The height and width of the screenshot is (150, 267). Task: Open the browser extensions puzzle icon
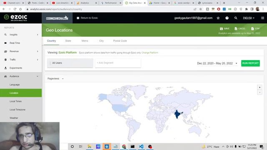tap(247, 9)
